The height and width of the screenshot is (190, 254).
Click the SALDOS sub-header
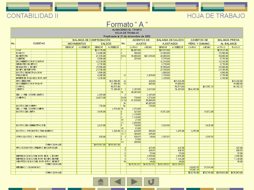106,44
